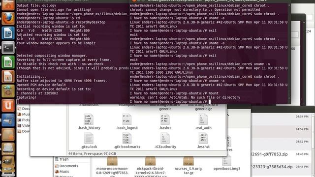Select the .bash_logout file icon
315x177 pixels.
[x=127, y=119]
